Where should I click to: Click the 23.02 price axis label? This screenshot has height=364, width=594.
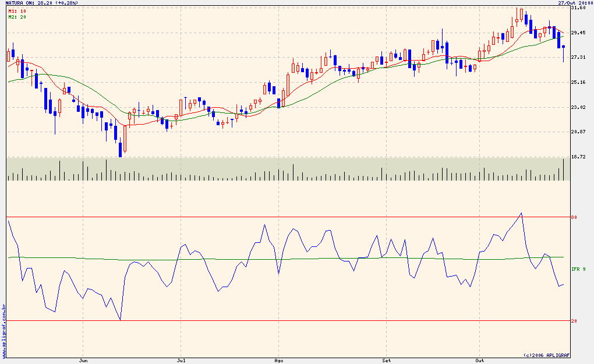(x=578, y=107)
